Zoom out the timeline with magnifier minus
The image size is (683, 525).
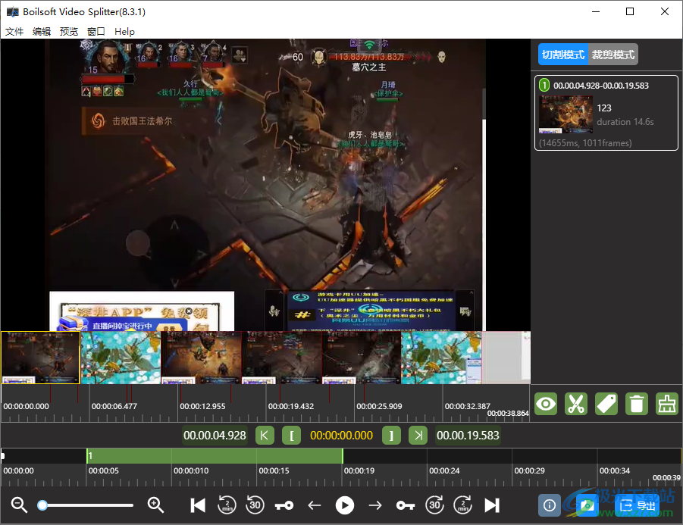(18, 505)
